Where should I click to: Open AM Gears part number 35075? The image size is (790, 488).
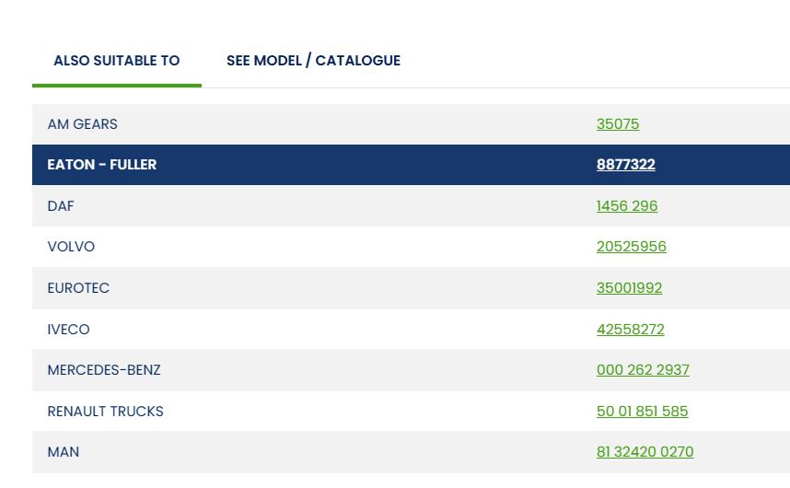coord(617,124)
